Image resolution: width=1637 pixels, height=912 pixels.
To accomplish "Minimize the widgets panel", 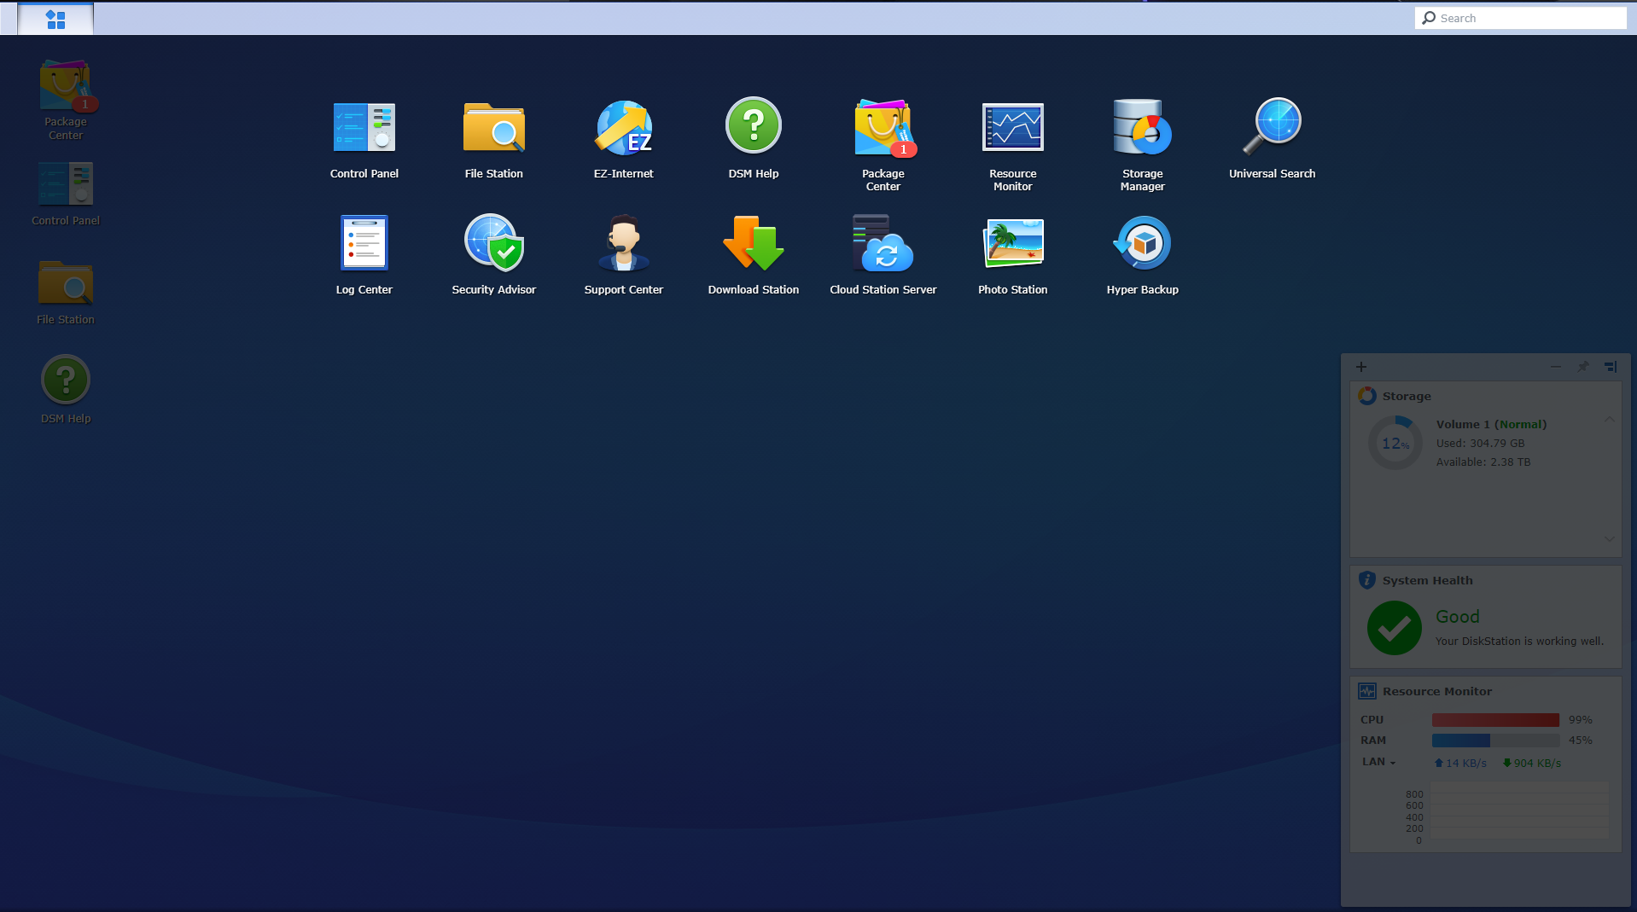I will pyautogui.click(x=1556, y=367).
